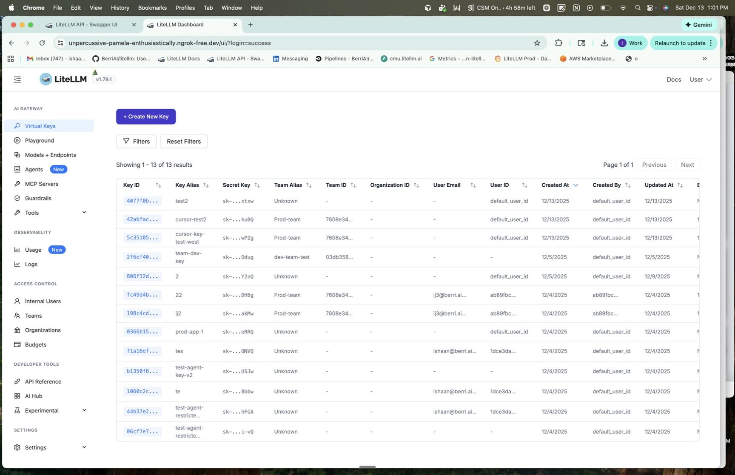Click Relaunch to update button
735x475 pixels.
684,43
